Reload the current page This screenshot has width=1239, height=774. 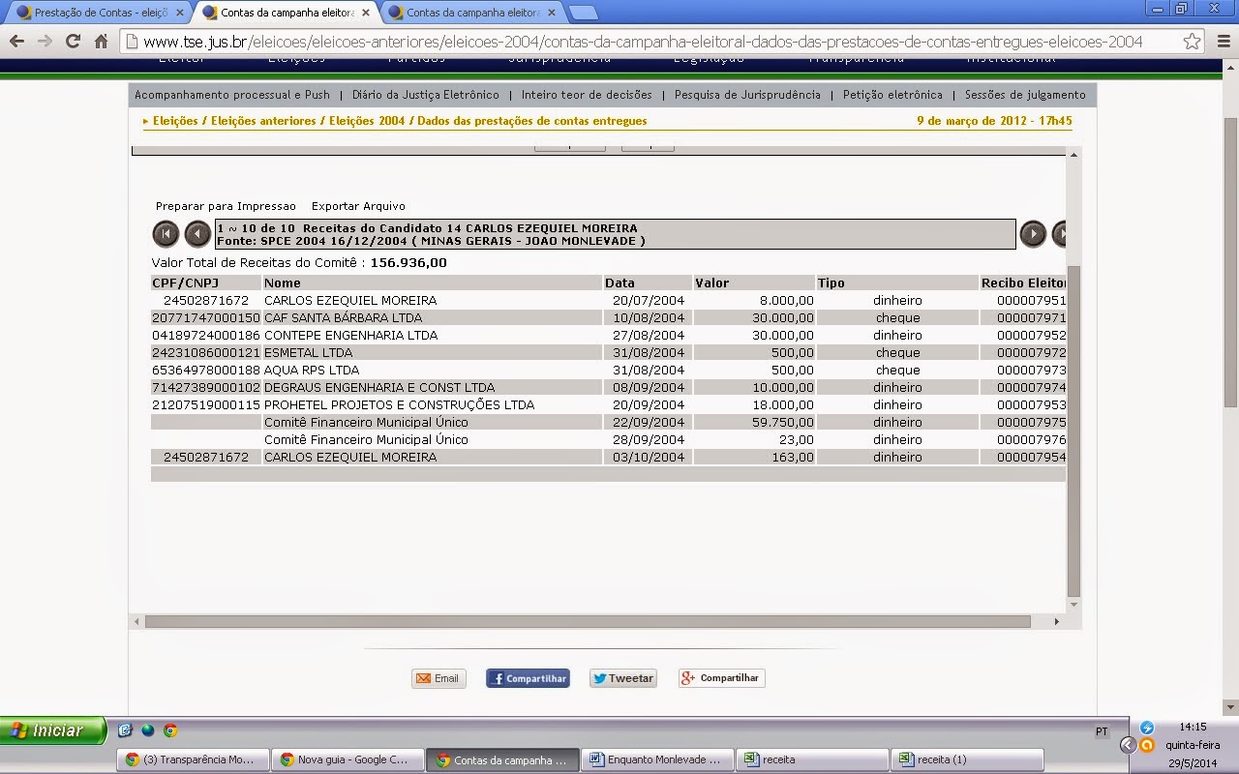(x=73, y=42)
